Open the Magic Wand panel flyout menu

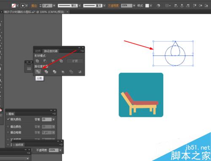point(54,114)
